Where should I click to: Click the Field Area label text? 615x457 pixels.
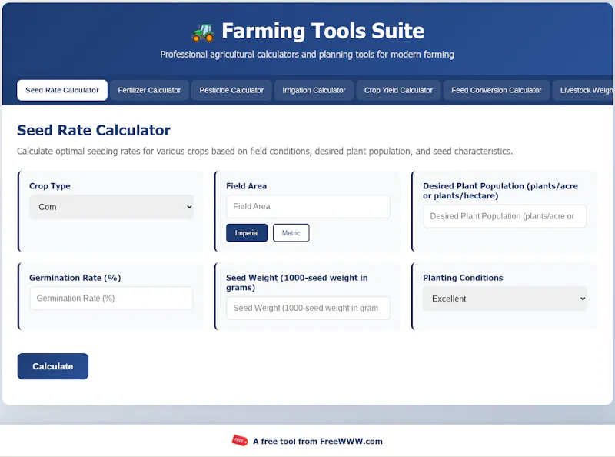click(x=246, y=186)
